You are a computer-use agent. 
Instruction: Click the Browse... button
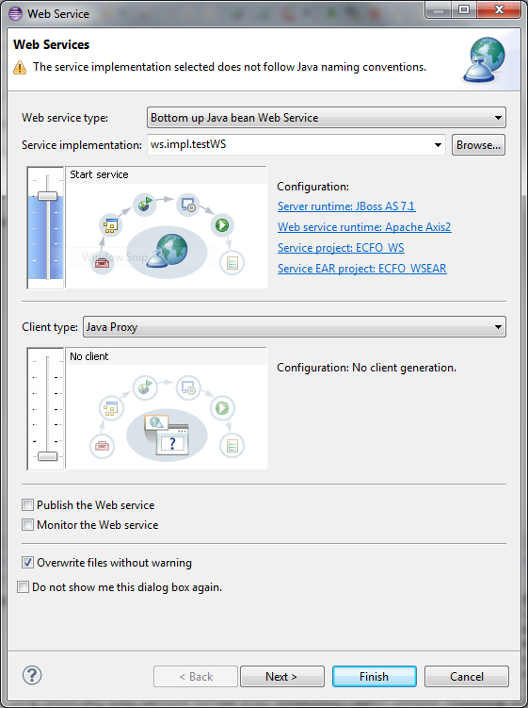(478, 145)
